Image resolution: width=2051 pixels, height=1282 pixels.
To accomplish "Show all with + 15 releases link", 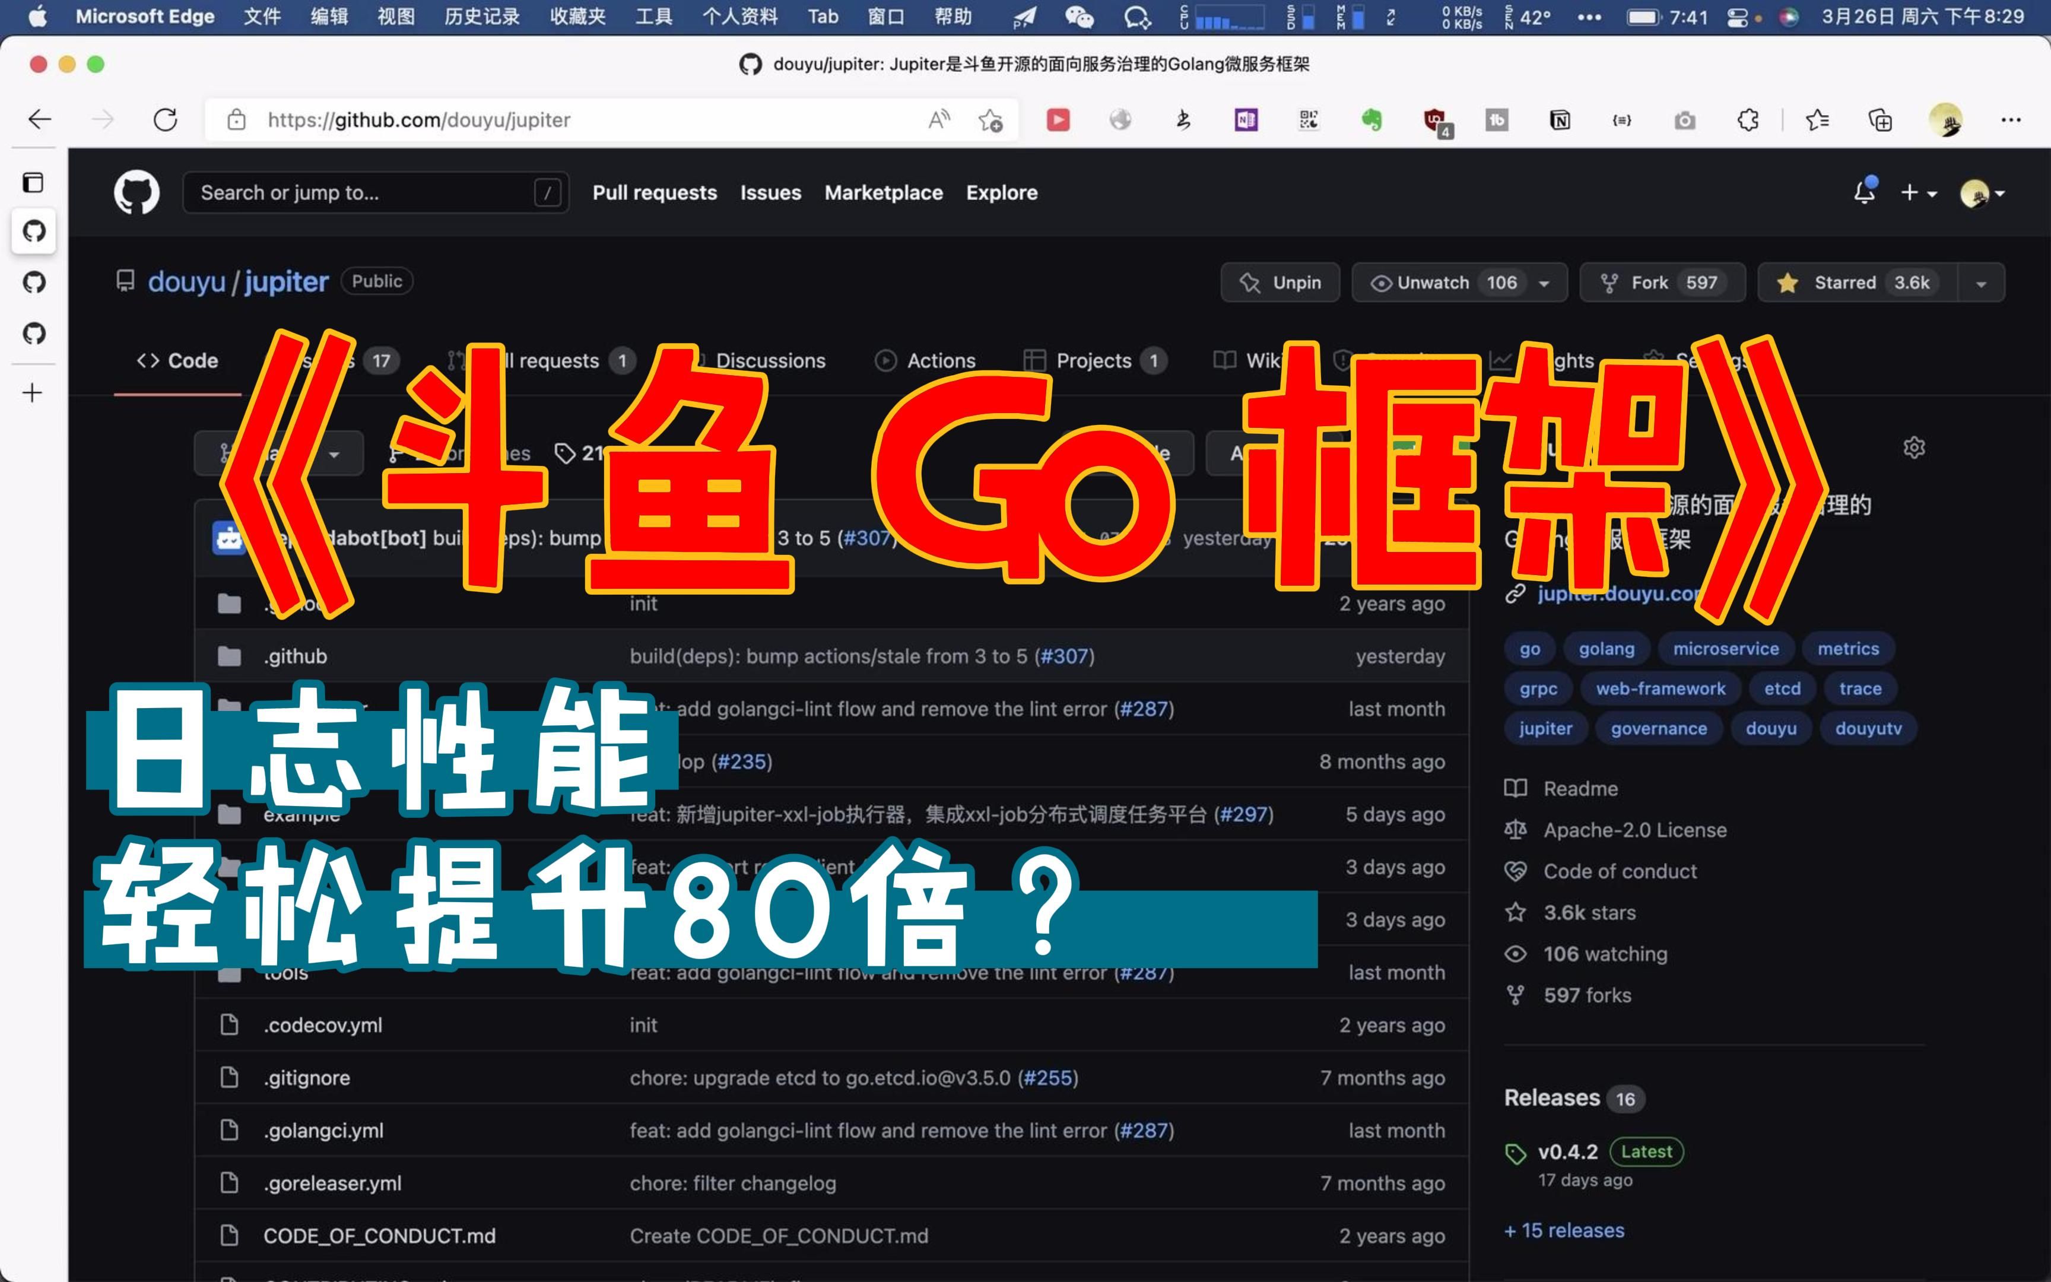I will pos(1564,1230).
